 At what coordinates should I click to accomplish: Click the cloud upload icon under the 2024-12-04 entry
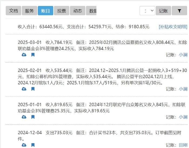tap(24, 145)
